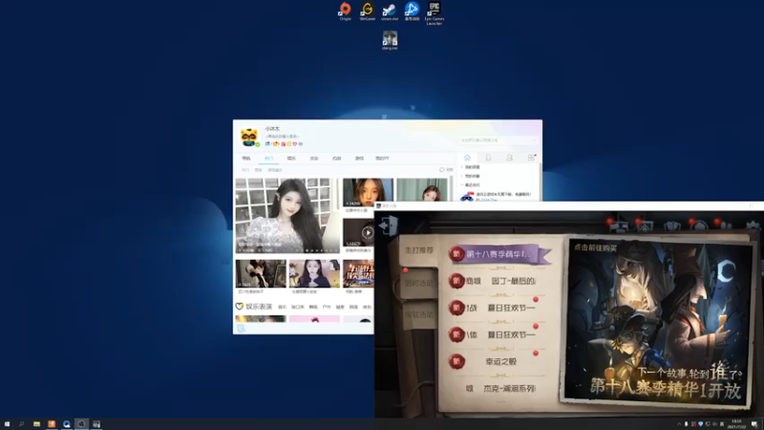Image resolution: width=764 pixels, height=430 pixels.
Task: Click the heart icon beside 娱乐表演
Action: (240, 306)
